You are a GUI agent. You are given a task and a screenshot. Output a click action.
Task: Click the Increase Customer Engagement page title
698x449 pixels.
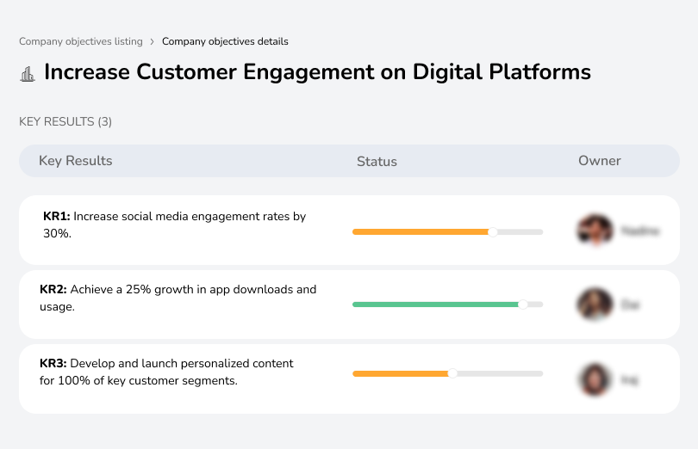(x=317, y=72)
